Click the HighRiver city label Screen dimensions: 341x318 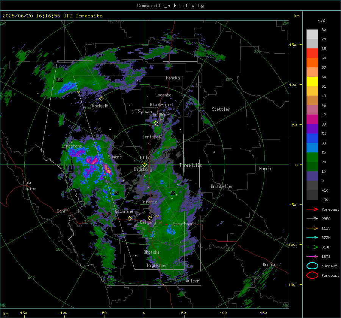[157, 265]
